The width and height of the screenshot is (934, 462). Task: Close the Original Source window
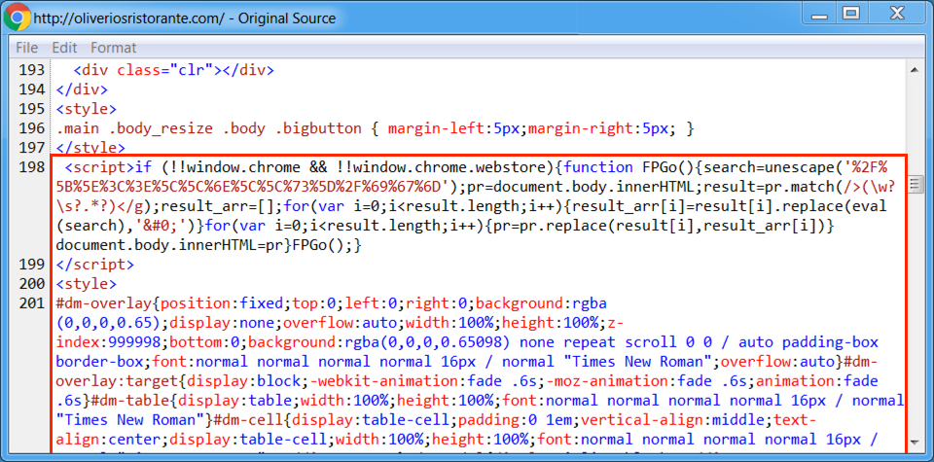[x=898, y=14]
